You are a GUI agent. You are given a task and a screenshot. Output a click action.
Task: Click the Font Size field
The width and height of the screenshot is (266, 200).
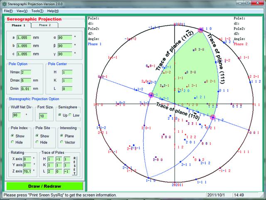pyautogui.click(x=43, y=116)
